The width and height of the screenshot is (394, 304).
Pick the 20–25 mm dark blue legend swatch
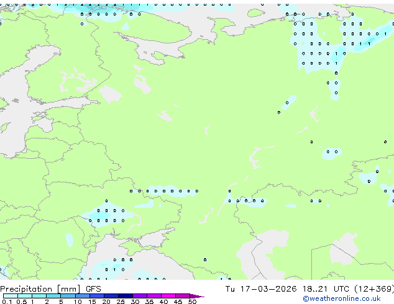(x=111, y=296)
